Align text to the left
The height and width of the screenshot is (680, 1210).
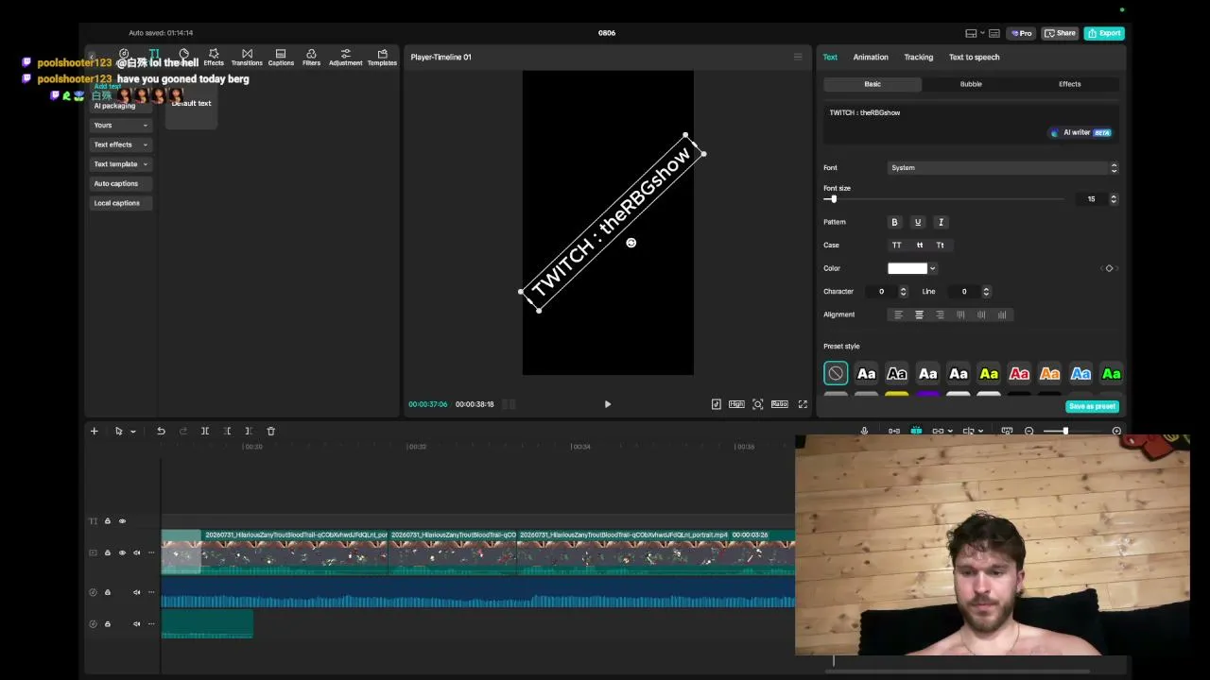click(898, 314)
